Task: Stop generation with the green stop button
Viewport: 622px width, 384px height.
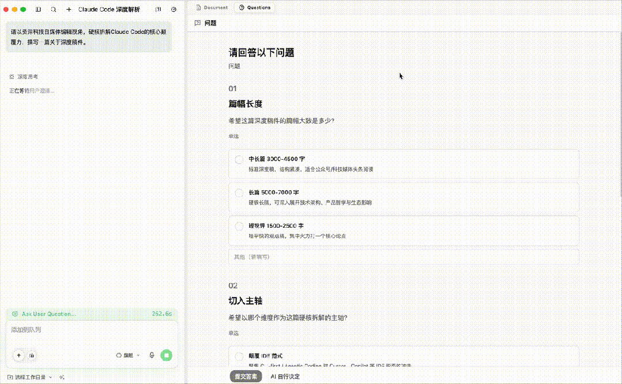Action: tap(166, 355)
